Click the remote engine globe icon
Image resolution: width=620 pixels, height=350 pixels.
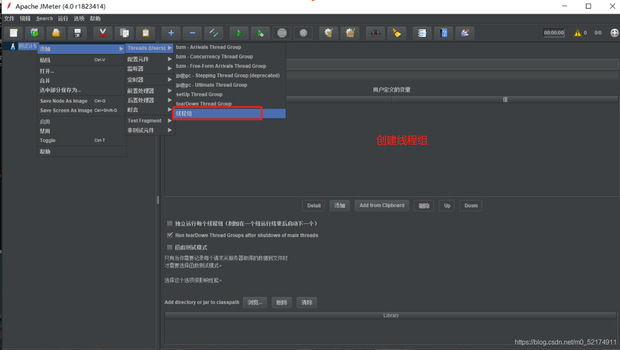(614, 33)
